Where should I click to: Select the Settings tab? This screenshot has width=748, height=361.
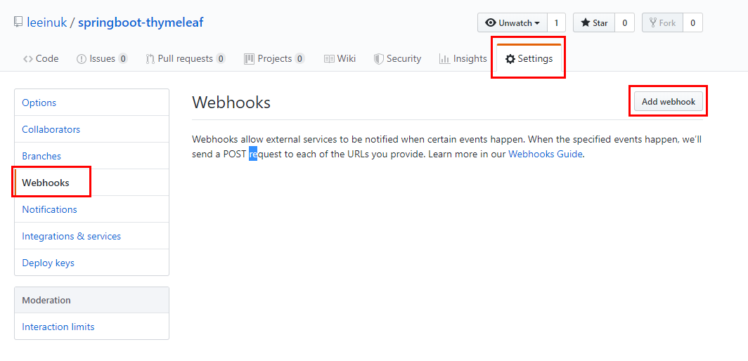point(529,59)
